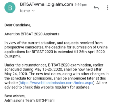
Task: Tap the '26th April 2020' deadline text
Action: pyautogui.click(x=92, y=52)
